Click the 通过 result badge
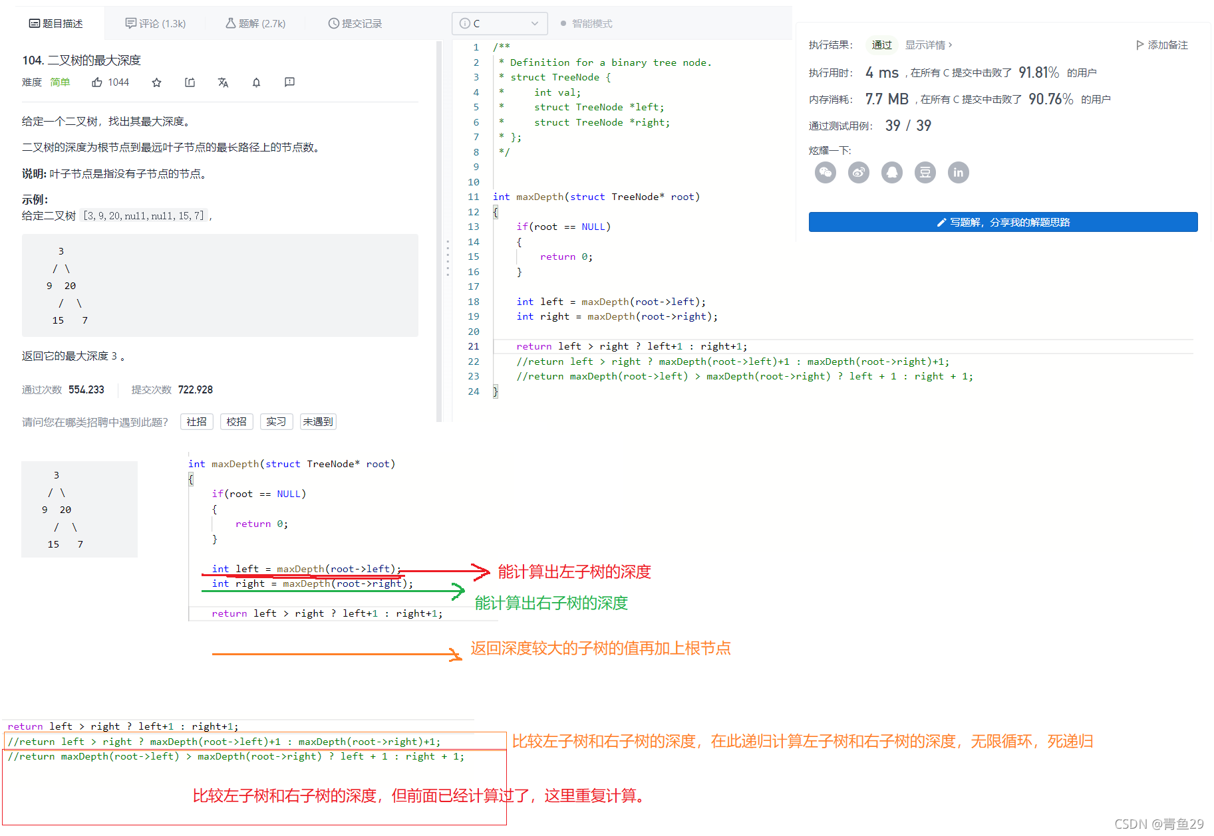Viewport: 1214px width, 836px height. point(881,45)
